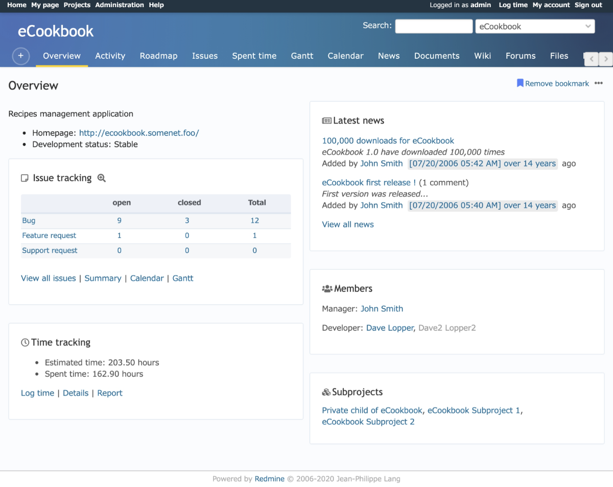Click Home in top menu
The height and width of the screenshot is (487, 613).
click(17, 5)
